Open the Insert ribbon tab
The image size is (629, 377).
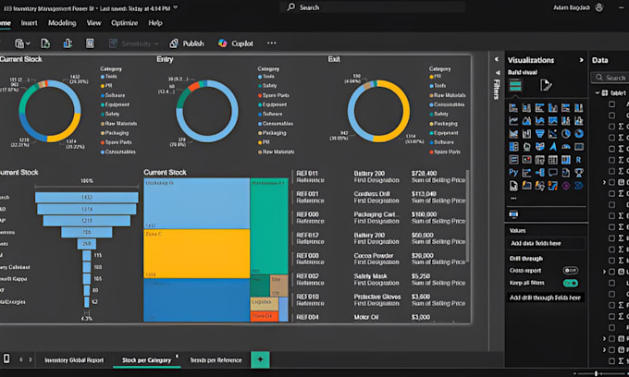coord(29,23)
